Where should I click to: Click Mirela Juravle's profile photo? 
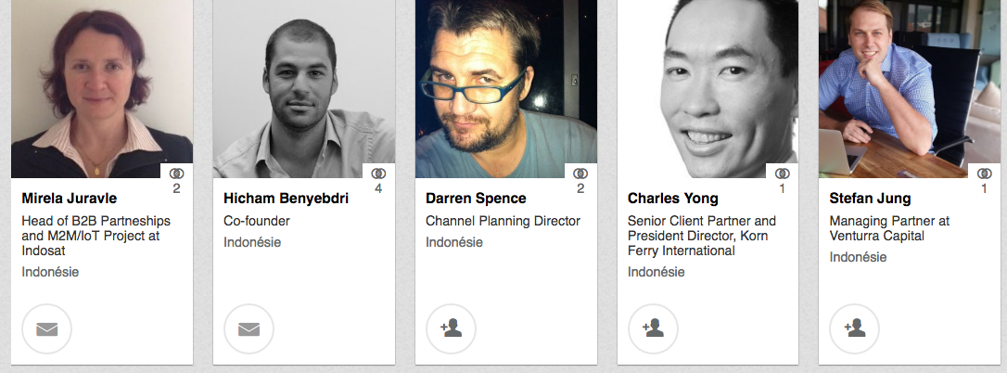click(x=102, y=88)
